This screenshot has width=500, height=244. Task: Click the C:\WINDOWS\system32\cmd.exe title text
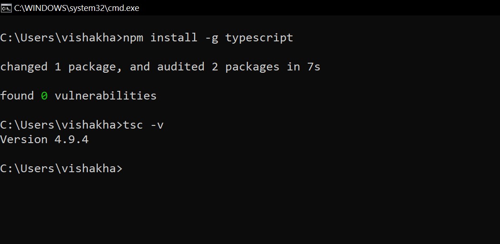77,8
